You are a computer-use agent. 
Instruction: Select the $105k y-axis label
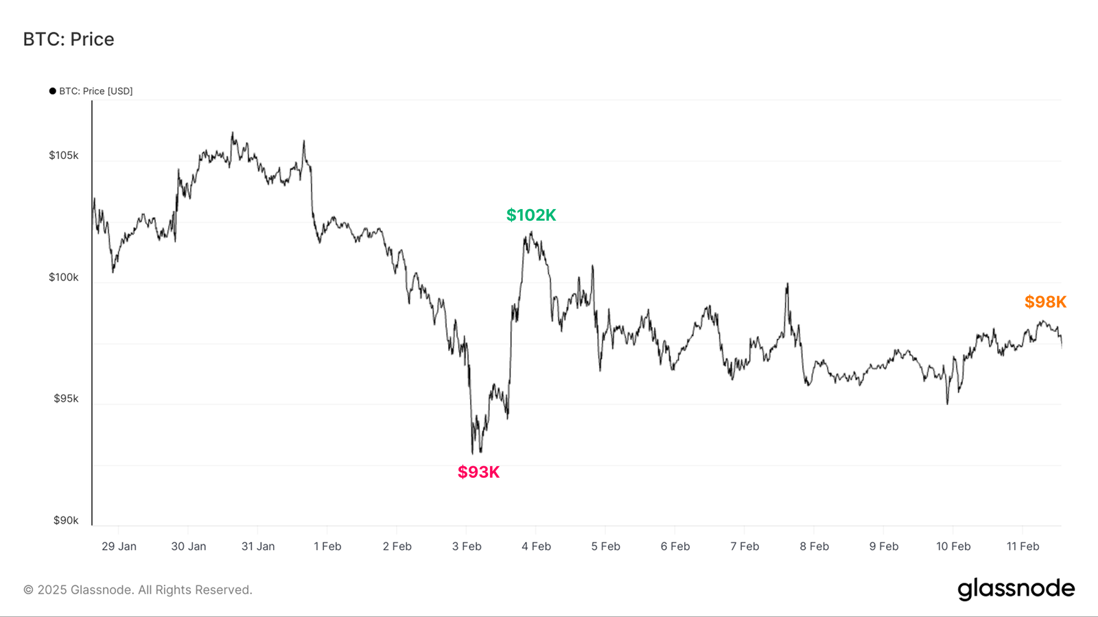pyautogui.click(x=64, y=156)
